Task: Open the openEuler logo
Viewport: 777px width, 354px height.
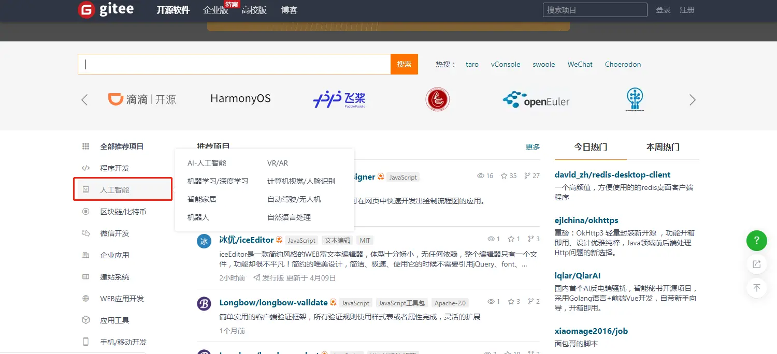Action: pyautogui.click(x=536, y=100)
